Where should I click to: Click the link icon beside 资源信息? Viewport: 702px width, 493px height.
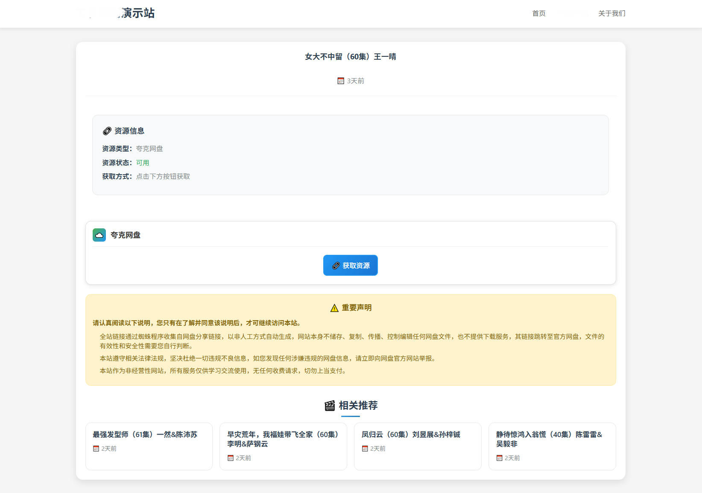(107, 131)
